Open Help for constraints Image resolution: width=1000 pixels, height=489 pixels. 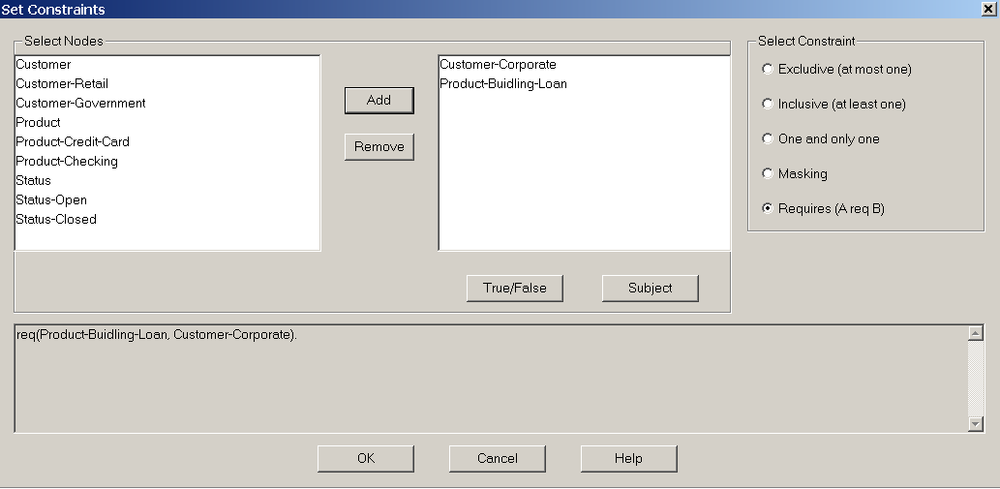(x=628, y=458)
